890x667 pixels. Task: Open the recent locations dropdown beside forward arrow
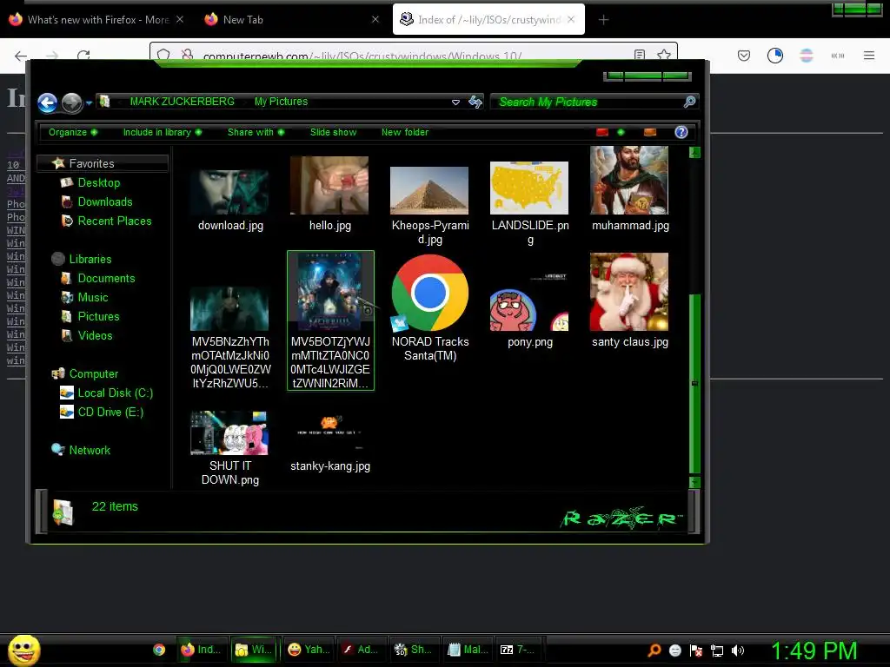click(90, 103)
